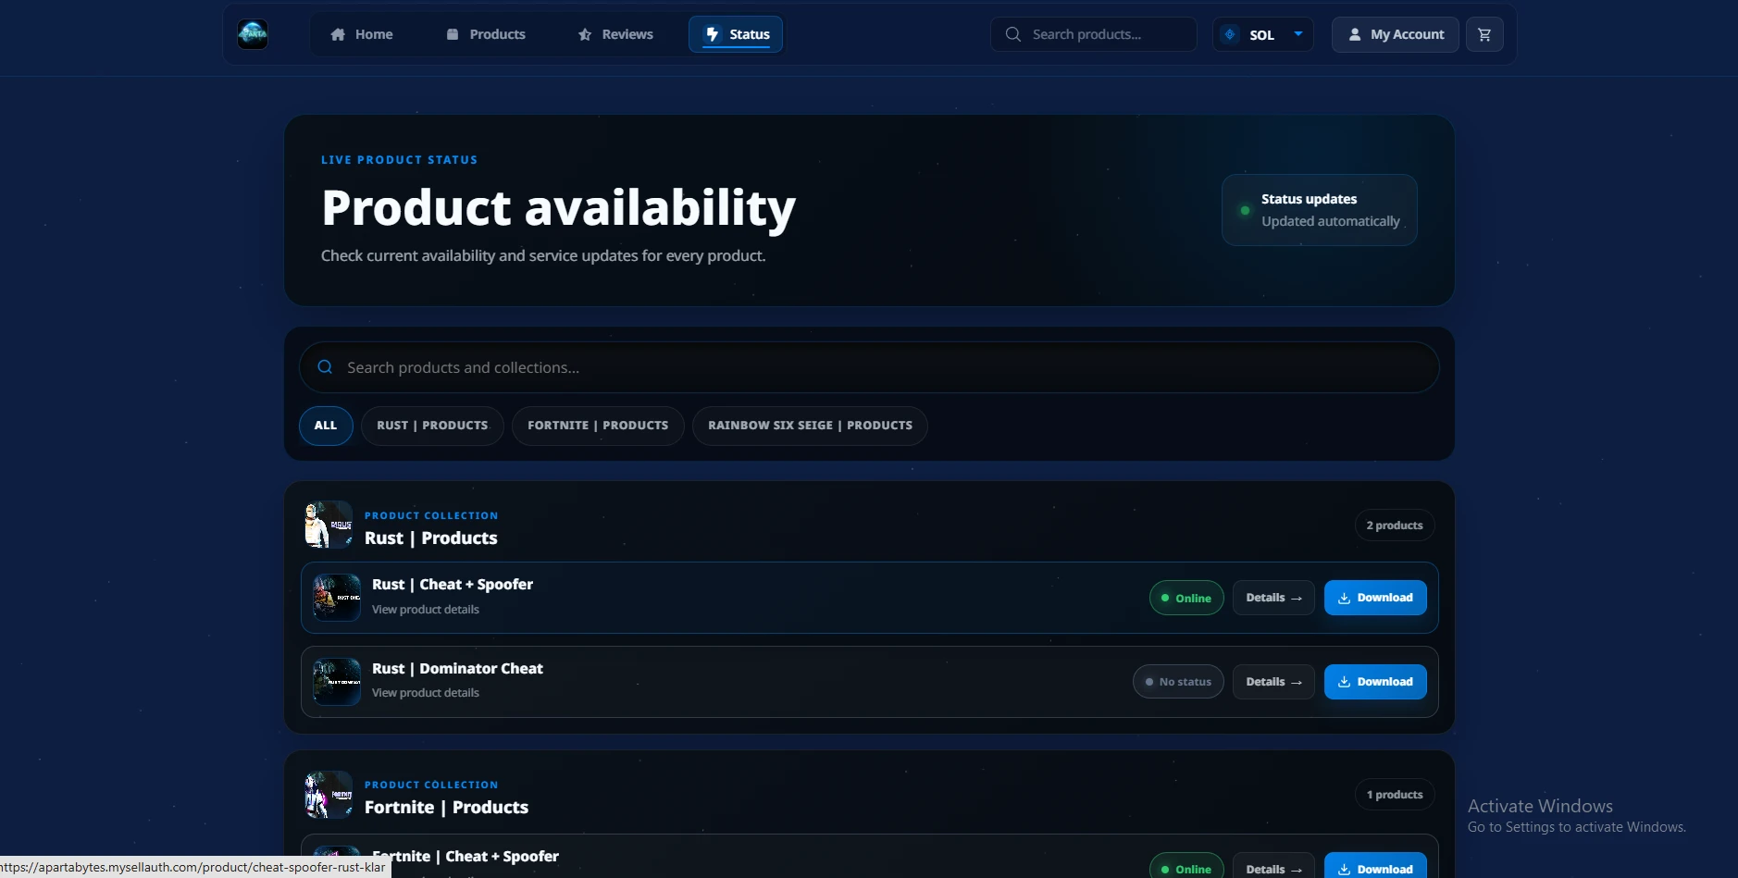Viewport: 1738px width, 878px height.
Task: Click the 2 products count badge
Action: click(x=1395, y=526)
